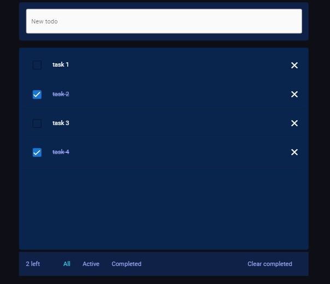Image resolution: width=330 pixels, height=284 pixels.
Task: Delete the completed task 4 entry
Action: 294,152
